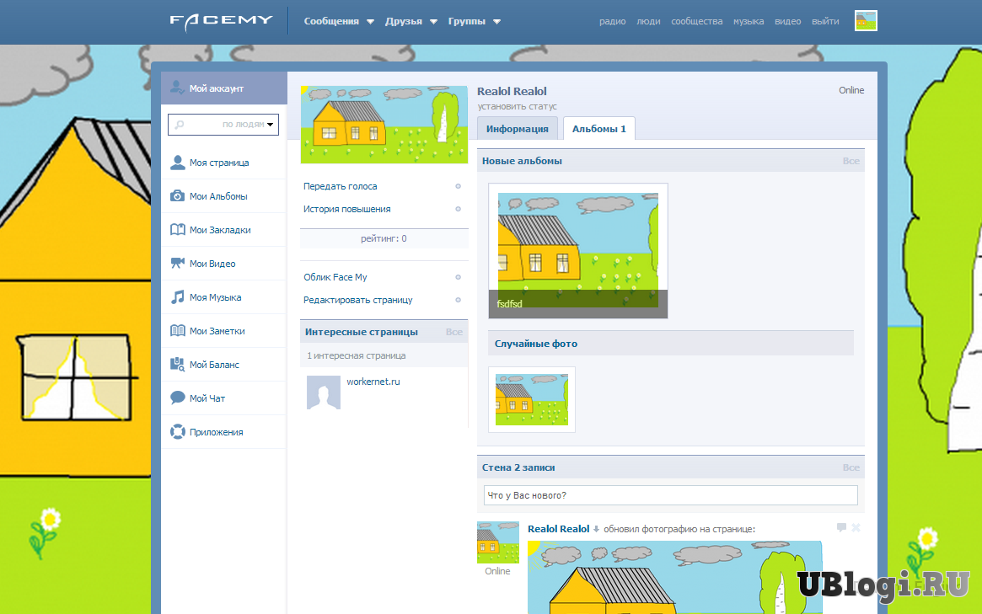Screen dimensions: 982x614
Task: Click the Редактировать страницу link
Action: [358, 300]
